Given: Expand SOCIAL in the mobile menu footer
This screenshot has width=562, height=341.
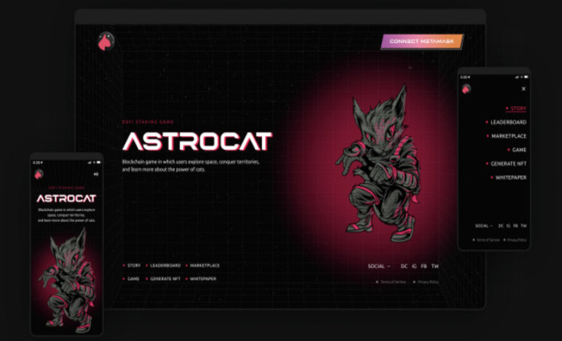Looking at the screenshot, I should (x=483, y=226).
